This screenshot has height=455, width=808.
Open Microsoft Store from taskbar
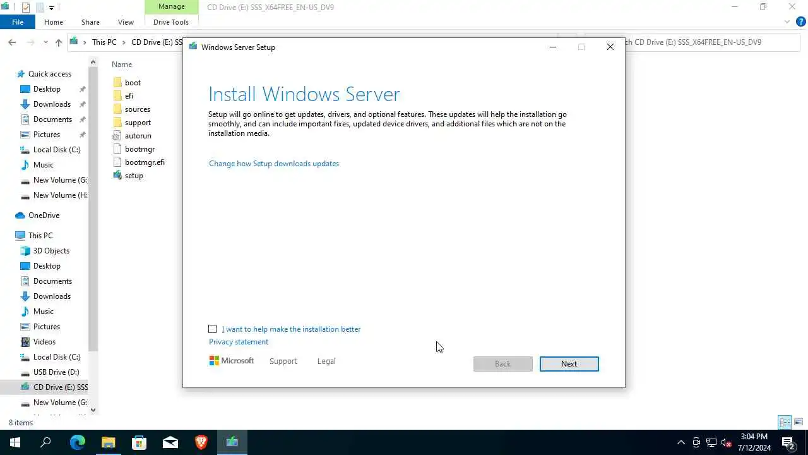point(139,442)
